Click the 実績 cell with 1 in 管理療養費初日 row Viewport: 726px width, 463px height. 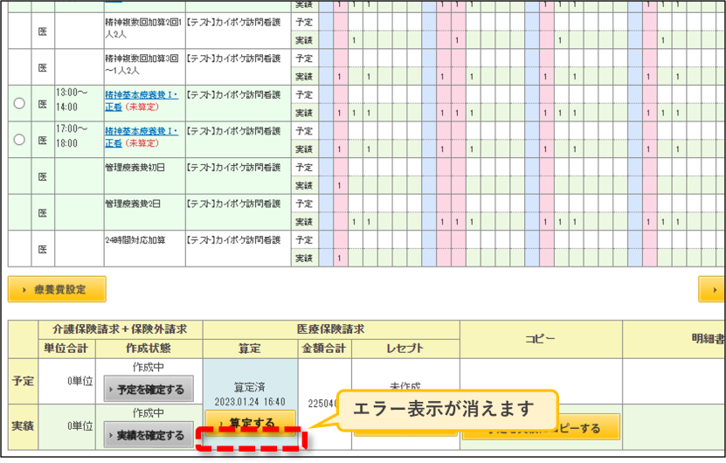[x=341, y=186]
